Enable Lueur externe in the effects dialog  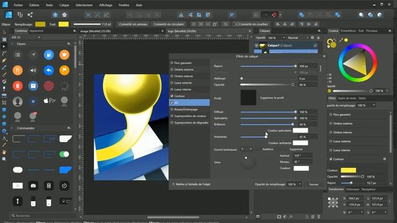coord(172,82)
